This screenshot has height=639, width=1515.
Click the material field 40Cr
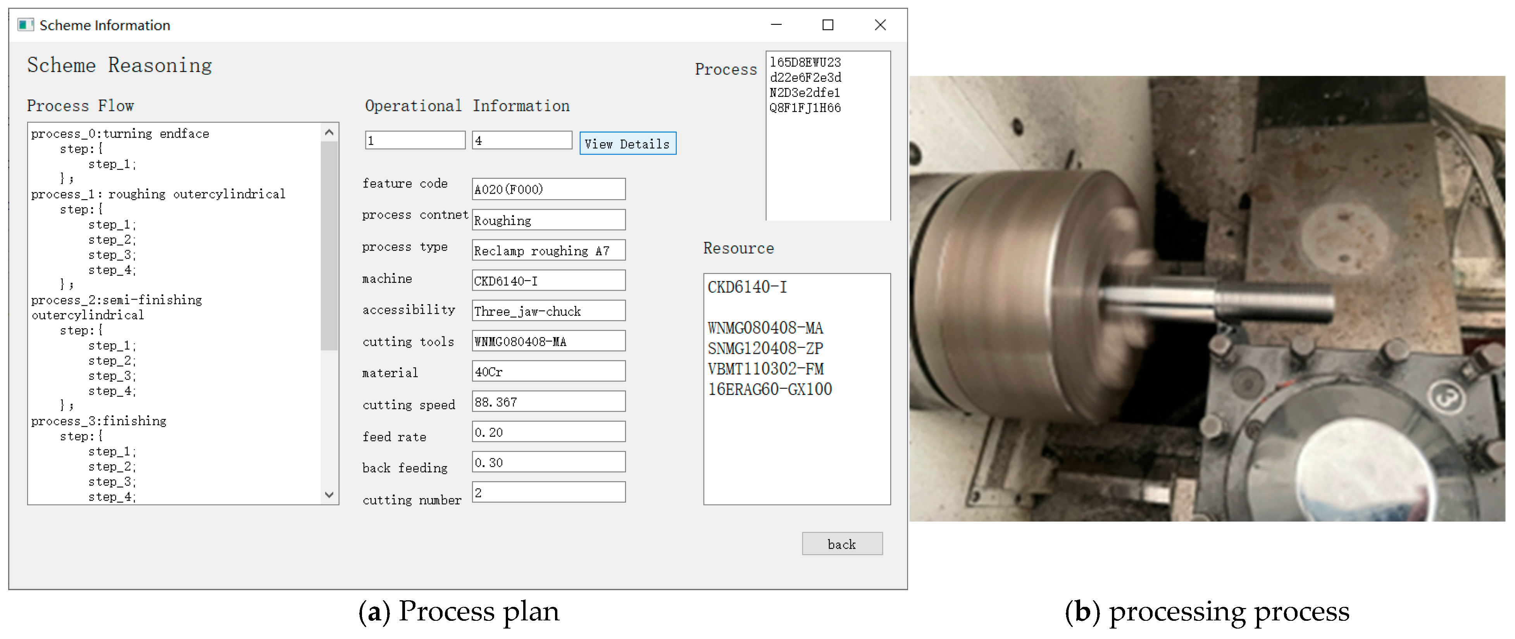(548, 372)
